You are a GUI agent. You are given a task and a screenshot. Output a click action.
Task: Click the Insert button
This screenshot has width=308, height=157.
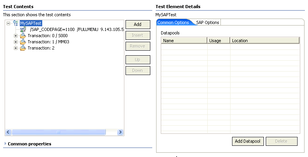pos(138,35)
